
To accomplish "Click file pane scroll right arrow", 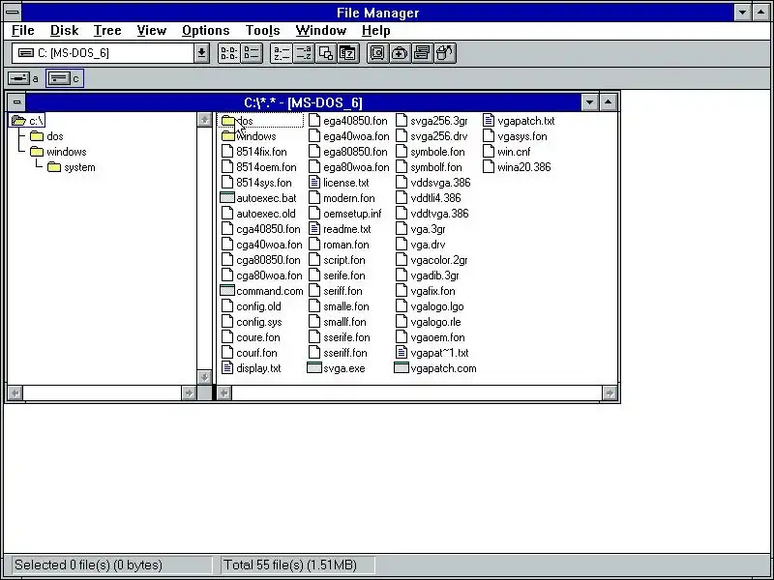I will tap(610, 393).
